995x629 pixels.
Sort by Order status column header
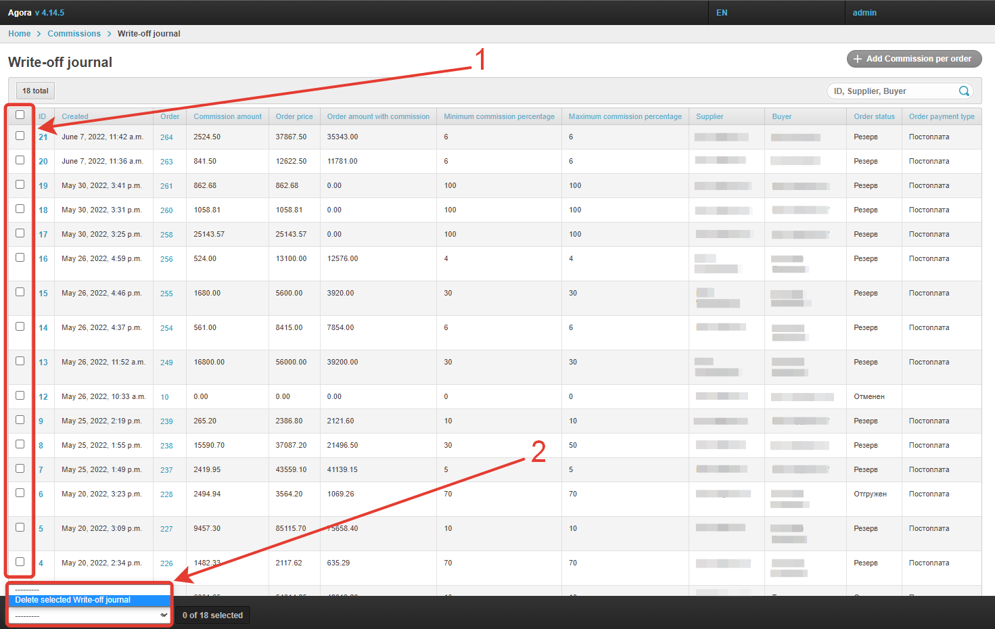pos(874,116)
